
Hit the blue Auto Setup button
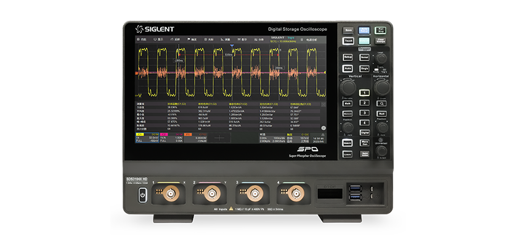(x=364, y=30)
